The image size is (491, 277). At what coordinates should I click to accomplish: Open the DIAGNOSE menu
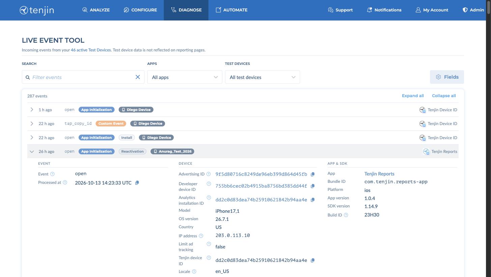click(186, 10)
